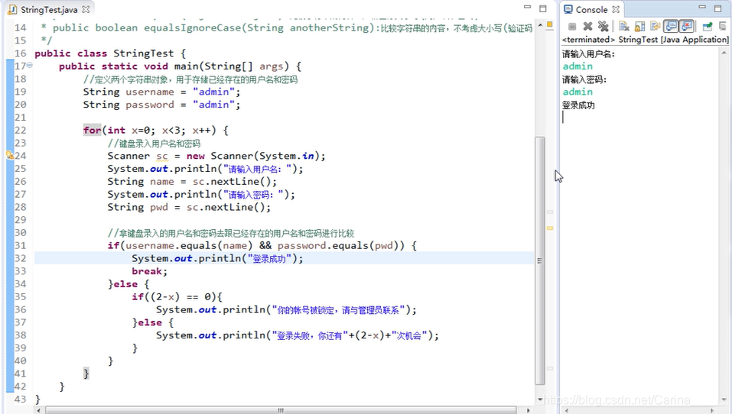Open the Display Selected Console icon
This screenshot has width=732, height=414.
coord(723,27)
